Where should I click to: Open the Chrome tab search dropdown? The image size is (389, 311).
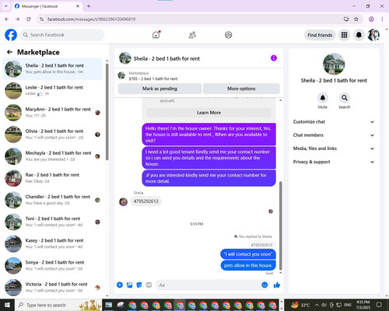[x=5, y=6]
